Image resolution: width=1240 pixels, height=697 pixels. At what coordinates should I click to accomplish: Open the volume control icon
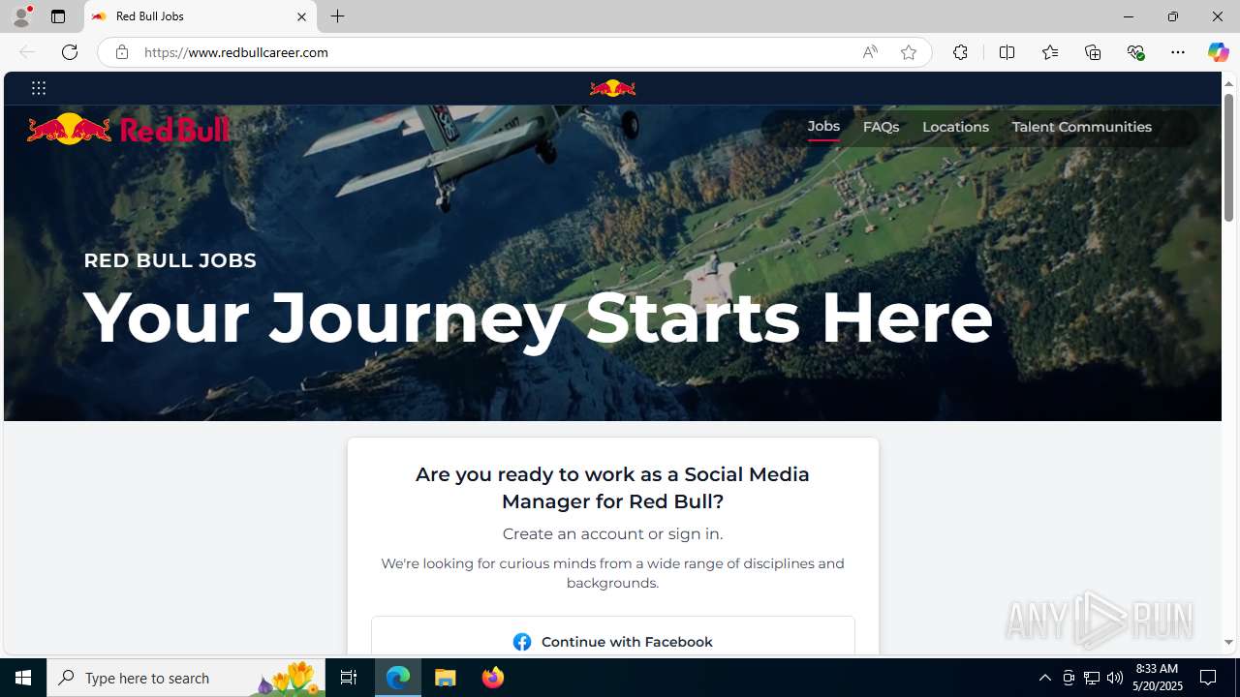(1115, 678)
